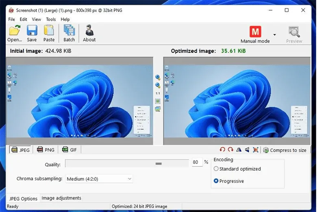This screenshot has height=212, width=317.
Task: Open the Tools menu
Action: [x=51, y=19]
